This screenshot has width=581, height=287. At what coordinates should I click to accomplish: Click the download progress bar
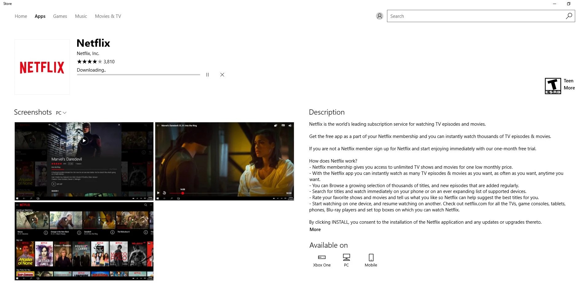click(138, 75)
